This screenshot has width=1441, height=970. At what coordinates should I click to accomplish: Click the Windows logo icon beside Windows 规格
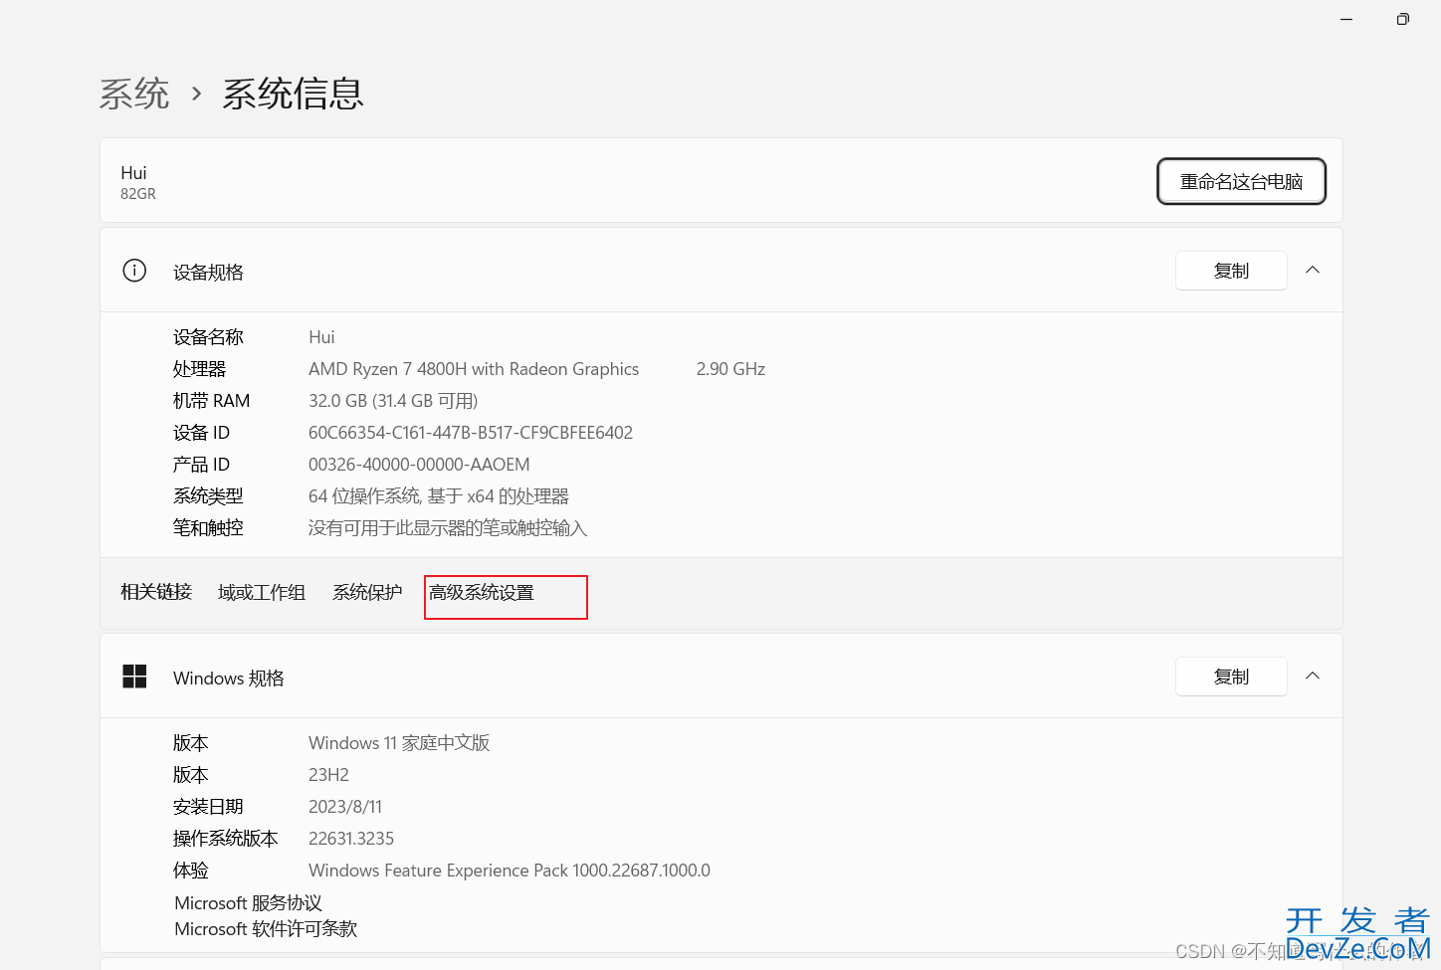tap(134, 677)
